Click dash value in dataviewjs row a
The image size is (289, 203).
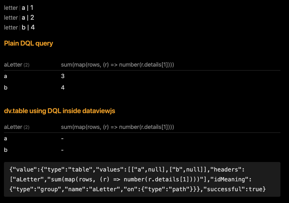[x=62, y=138]
